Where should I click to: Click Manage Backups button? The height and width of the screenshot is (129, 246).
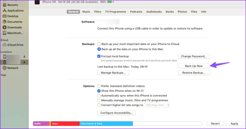[113, 73]
